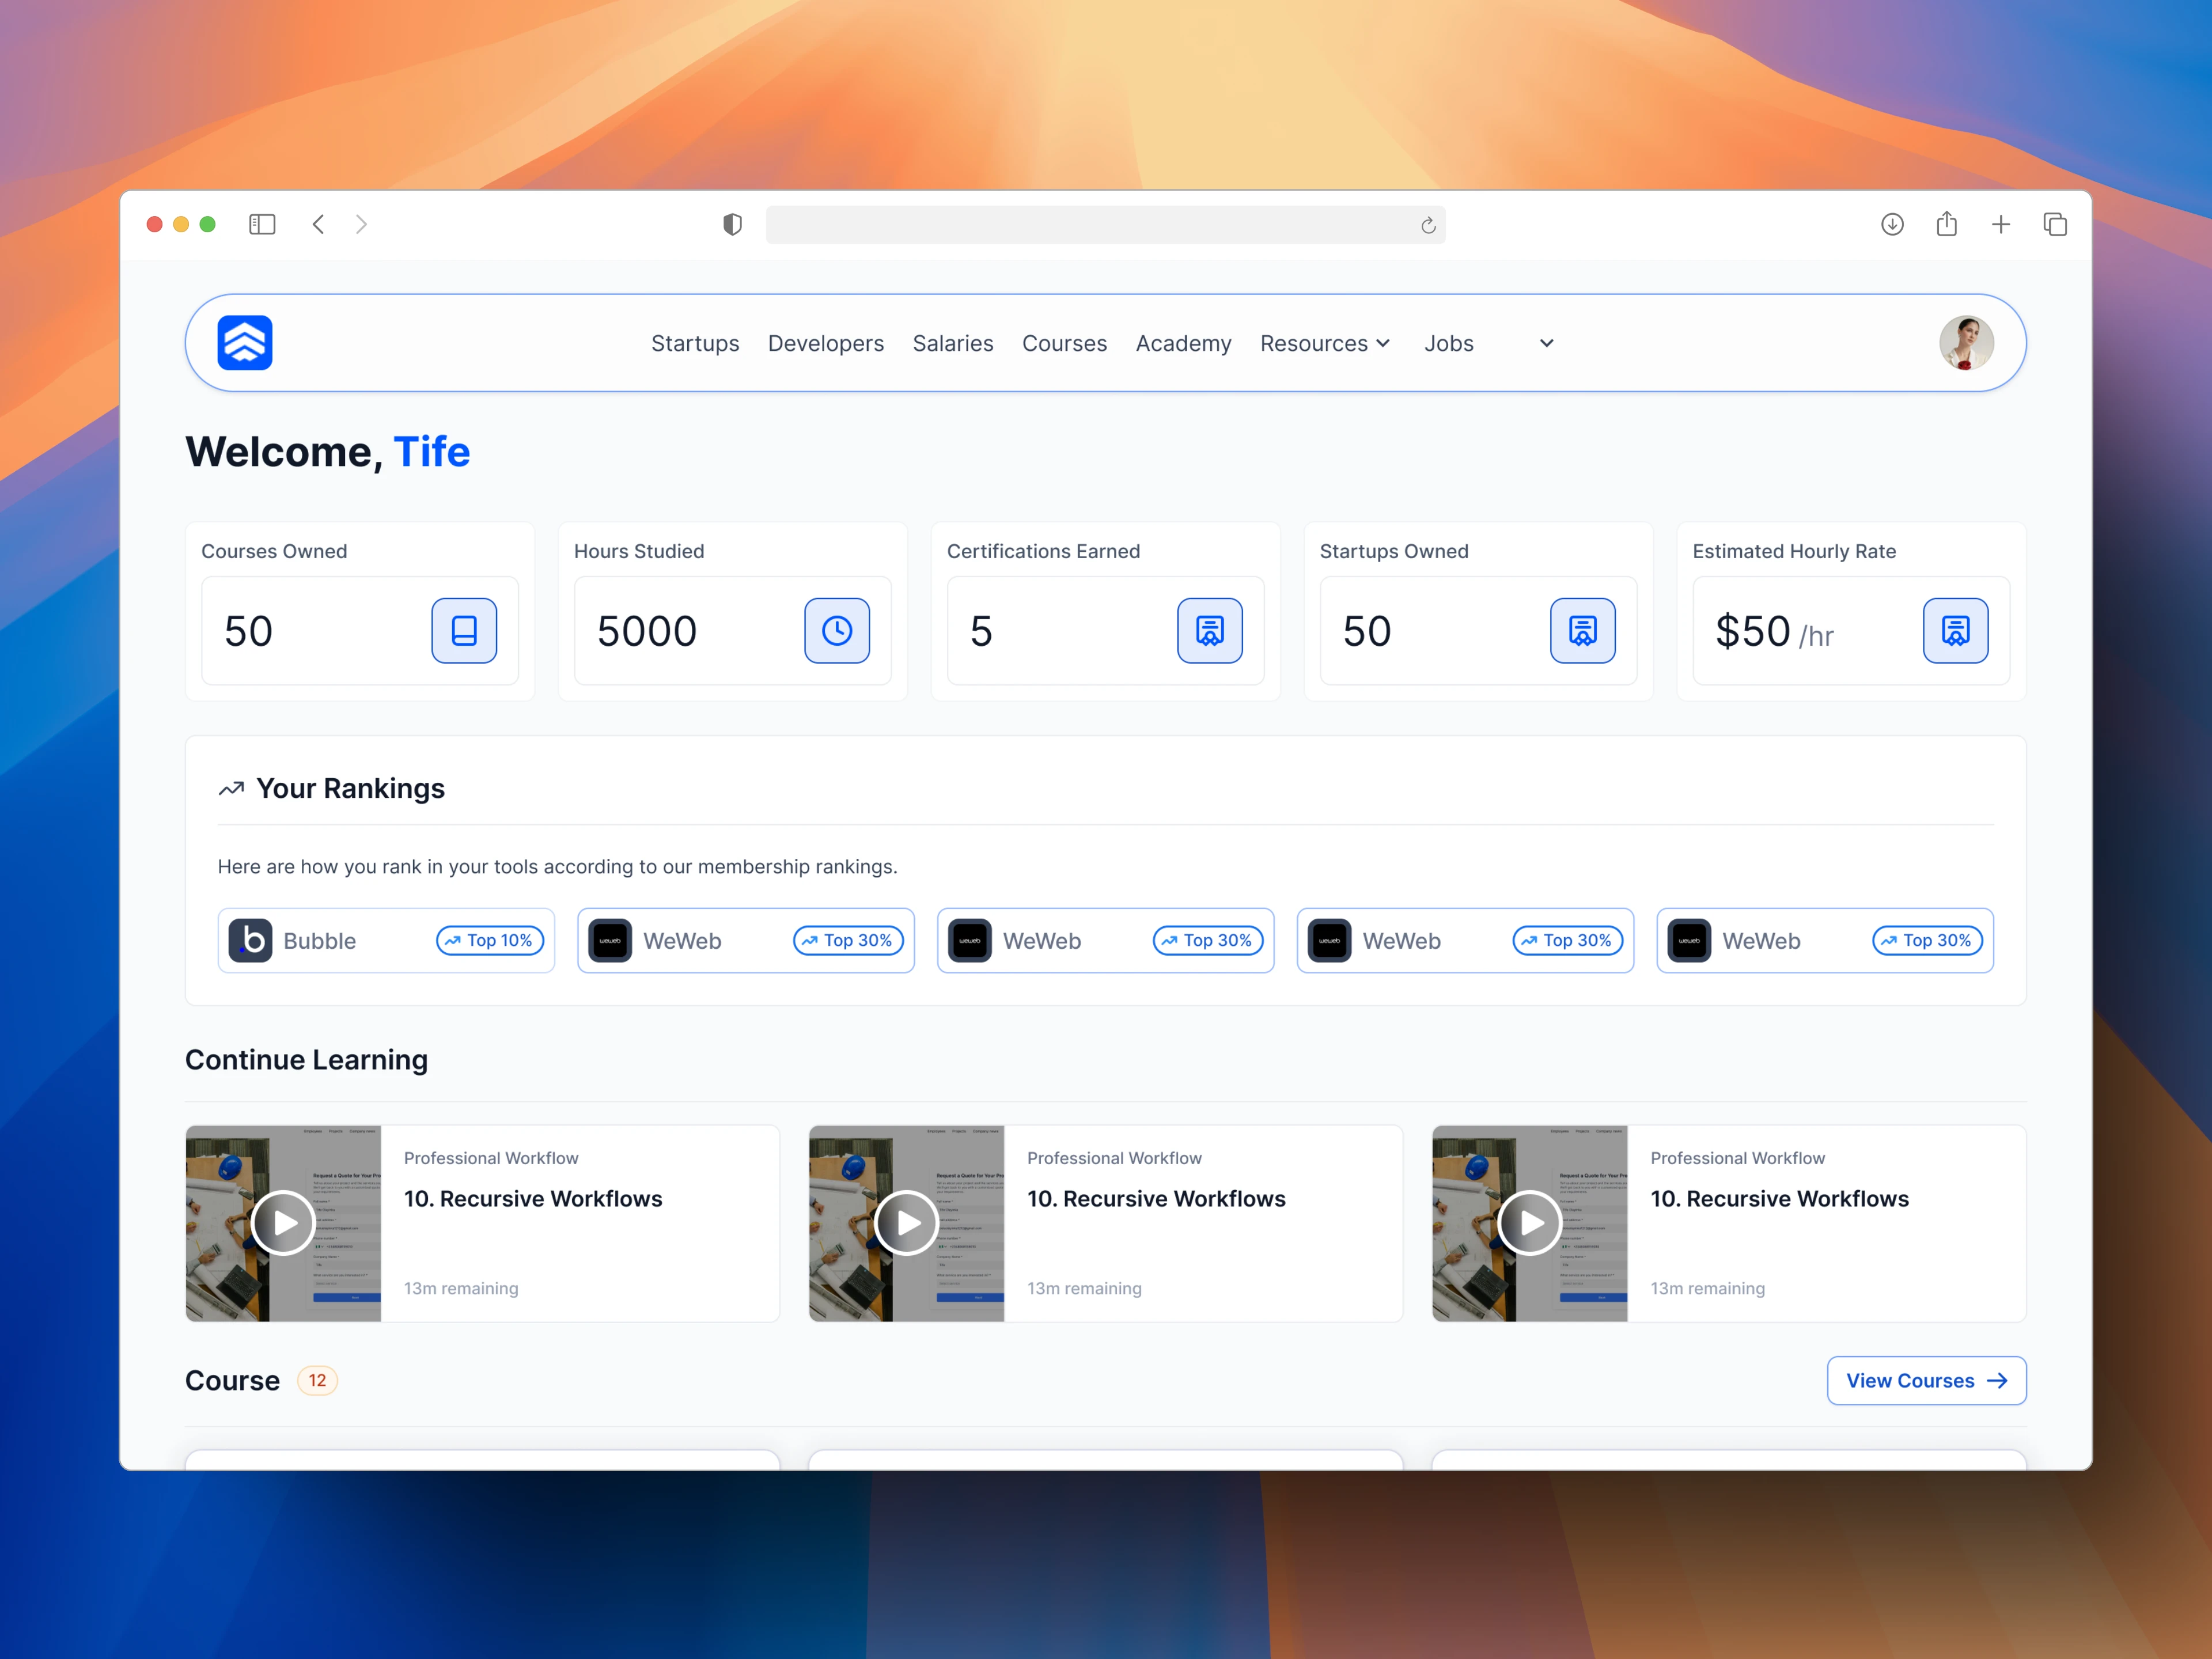Expand the Resources dropdown

1325,343
